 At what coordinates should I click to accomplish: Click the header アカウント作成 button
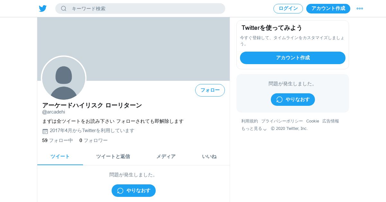(328, 9)
